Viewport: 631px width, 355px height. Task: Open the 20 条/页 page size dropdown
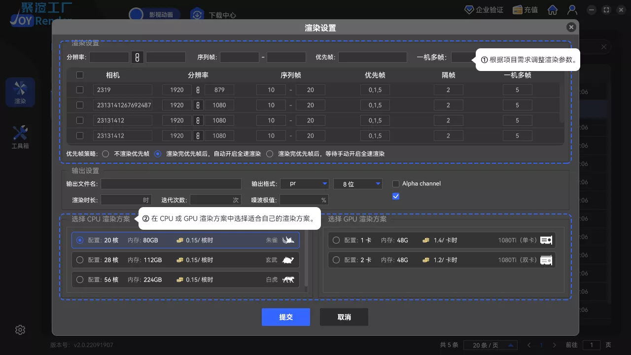click(491, 345)
